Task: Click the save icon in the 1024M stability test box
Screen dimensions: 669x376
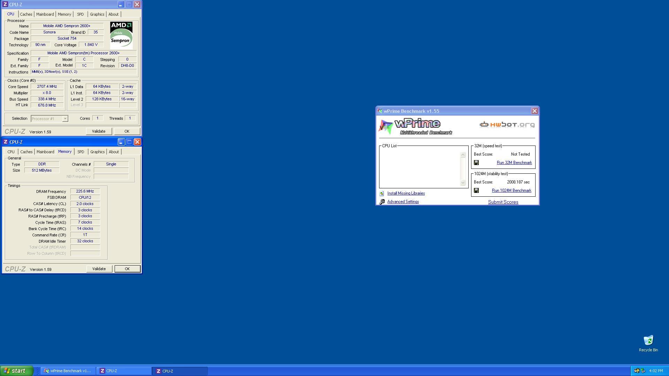Action: tap(476, 190)
